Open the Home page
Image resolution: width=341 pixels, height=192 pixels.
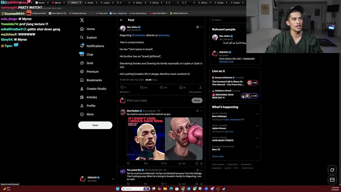(x=87, y=29)
